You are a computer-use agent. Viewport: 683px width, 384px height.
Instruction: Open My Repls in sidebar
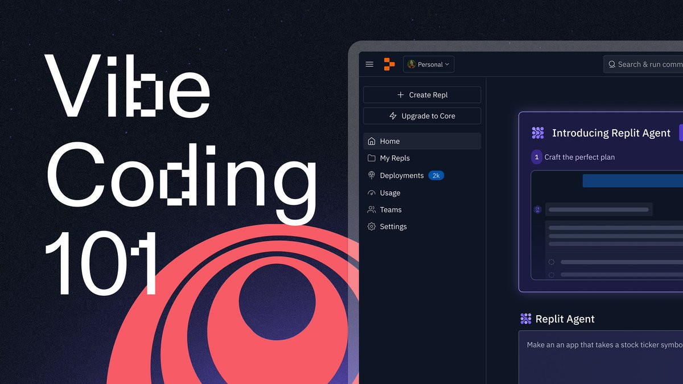pos(422,158)
